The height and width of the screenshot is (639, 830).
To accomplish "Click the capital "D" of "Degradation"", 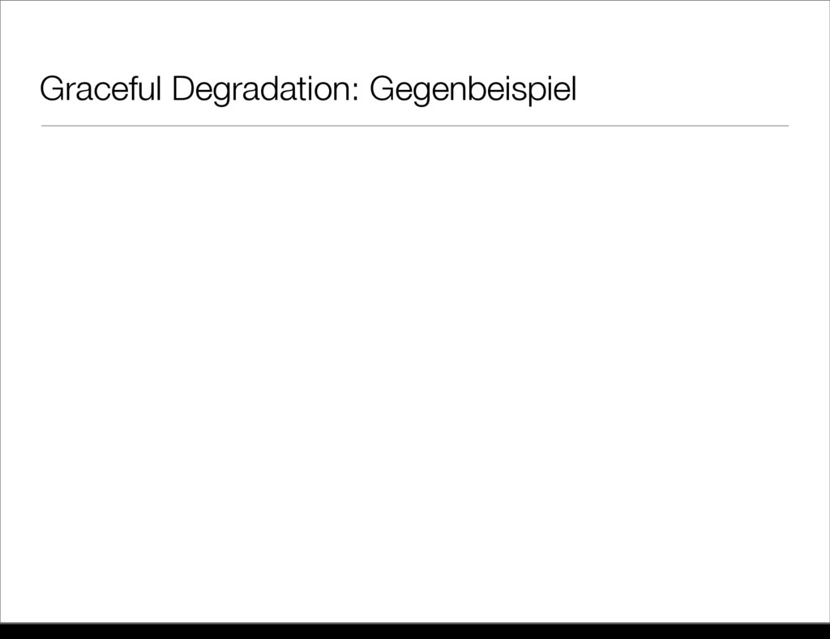I will click(x=181, y=91).
